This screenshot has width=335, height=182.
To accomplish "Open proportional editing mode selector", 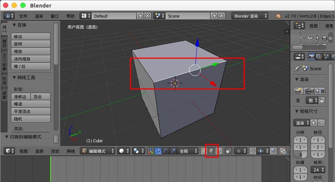I will tap(240, 151).
